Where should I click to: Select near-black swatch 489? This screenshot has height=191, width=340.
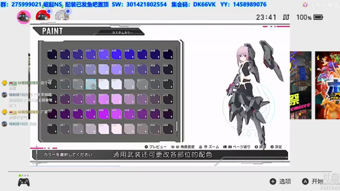pos(168,114)
